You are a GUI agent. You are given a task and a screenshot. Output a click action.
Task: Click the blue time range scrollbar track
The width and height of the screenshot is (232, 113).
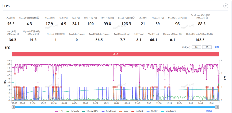tap(115, 107)
